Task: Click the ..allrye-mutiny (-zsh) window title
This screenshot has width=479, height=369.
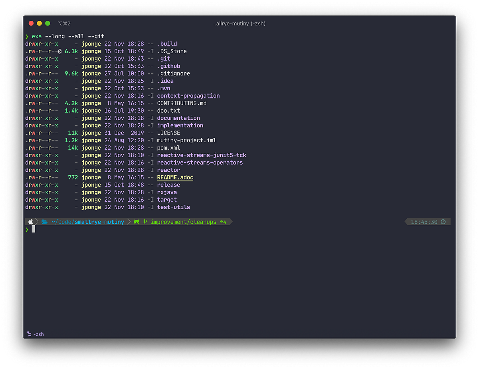Action: (x=239, y=24)
